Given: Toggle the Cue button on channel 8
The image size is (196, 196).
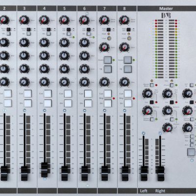Looking at the screenshot, I should pyautogui.click(x=128, y=94).
